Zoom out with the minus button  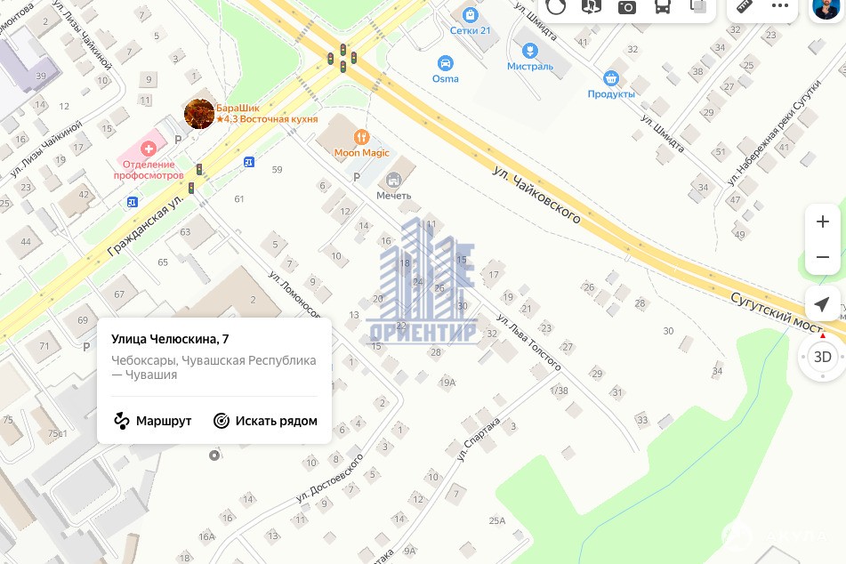(822, 257)
